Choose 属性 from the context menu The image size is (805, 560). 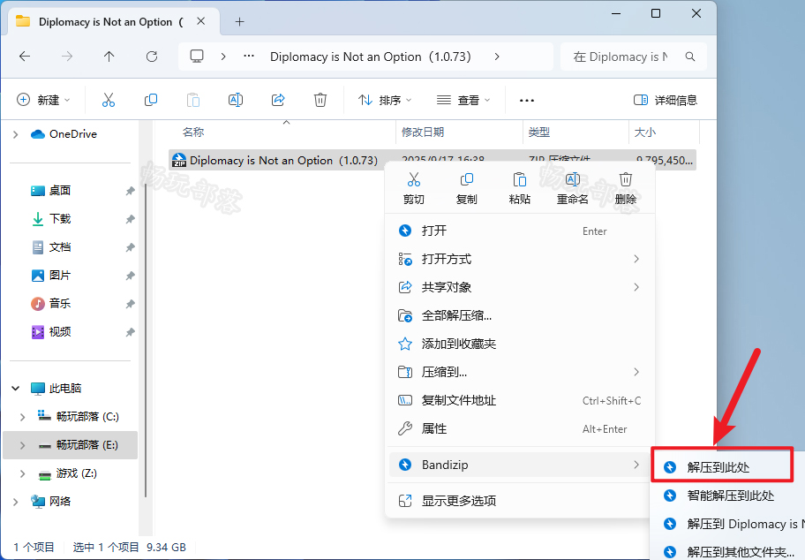point(520,428)
